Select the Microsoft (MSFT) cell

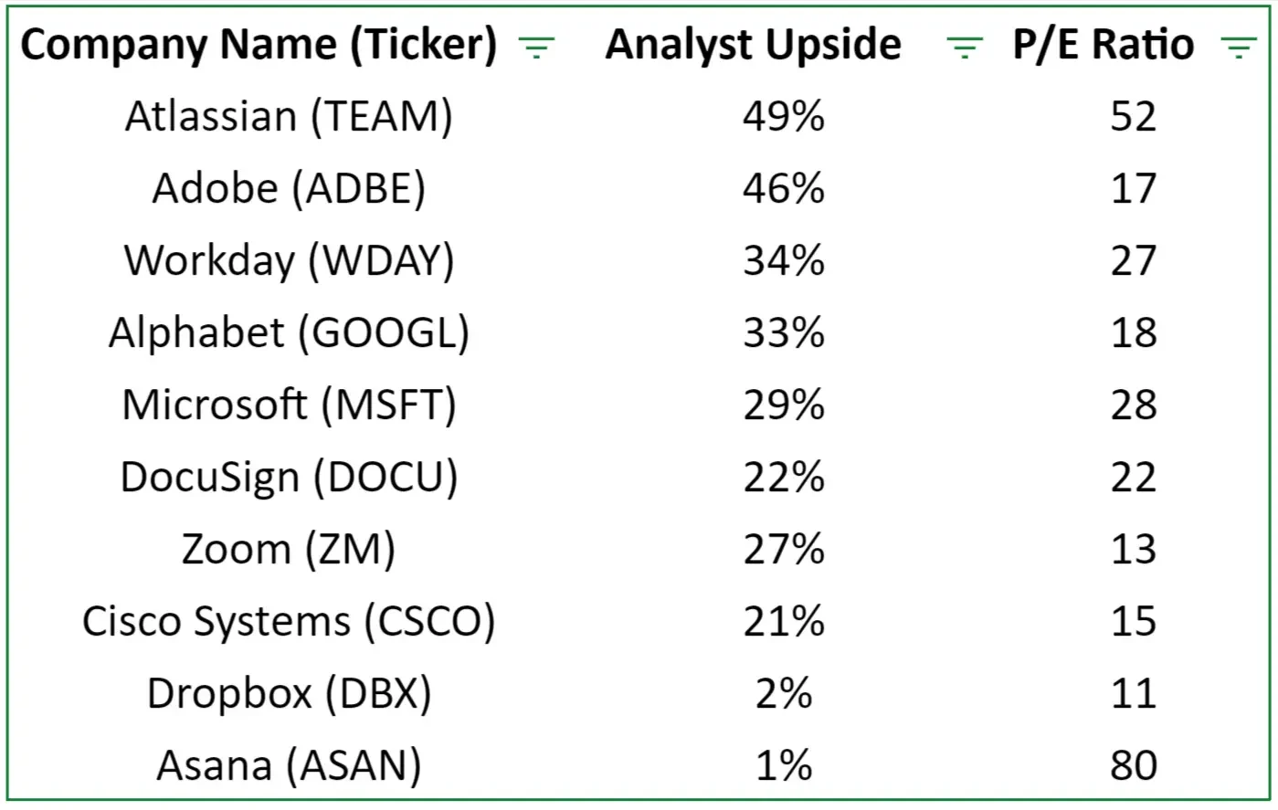click(289, 405)
